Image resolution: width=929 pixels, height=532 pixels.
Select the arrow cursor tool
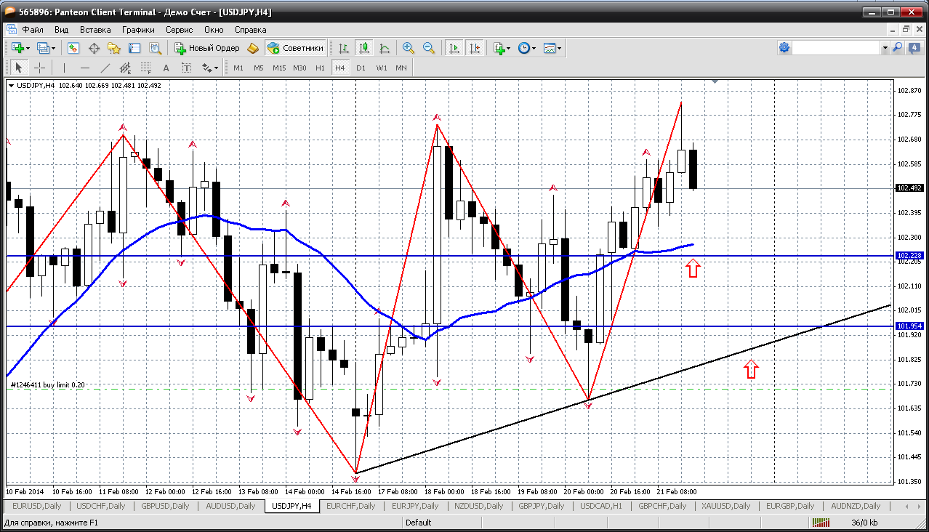tap(19, 68)
